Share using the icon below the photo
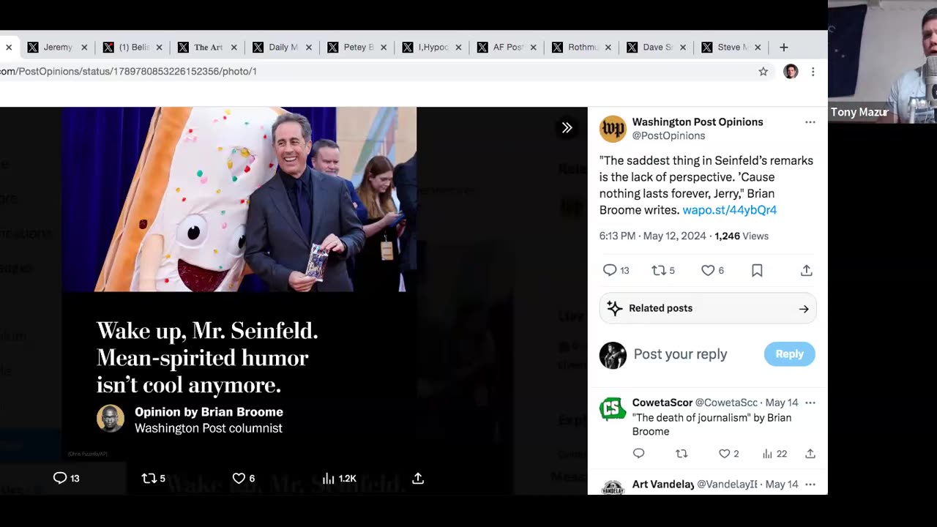 [x=418, y=478]
